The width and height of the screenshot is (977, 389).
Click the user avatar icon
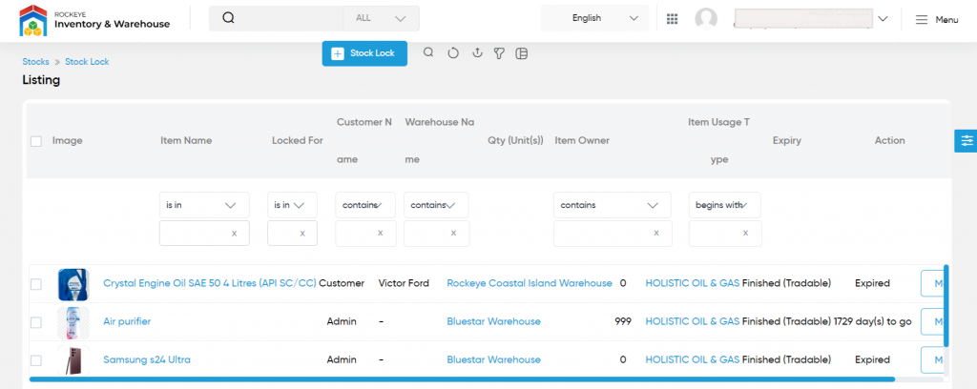tap(706, 19)
